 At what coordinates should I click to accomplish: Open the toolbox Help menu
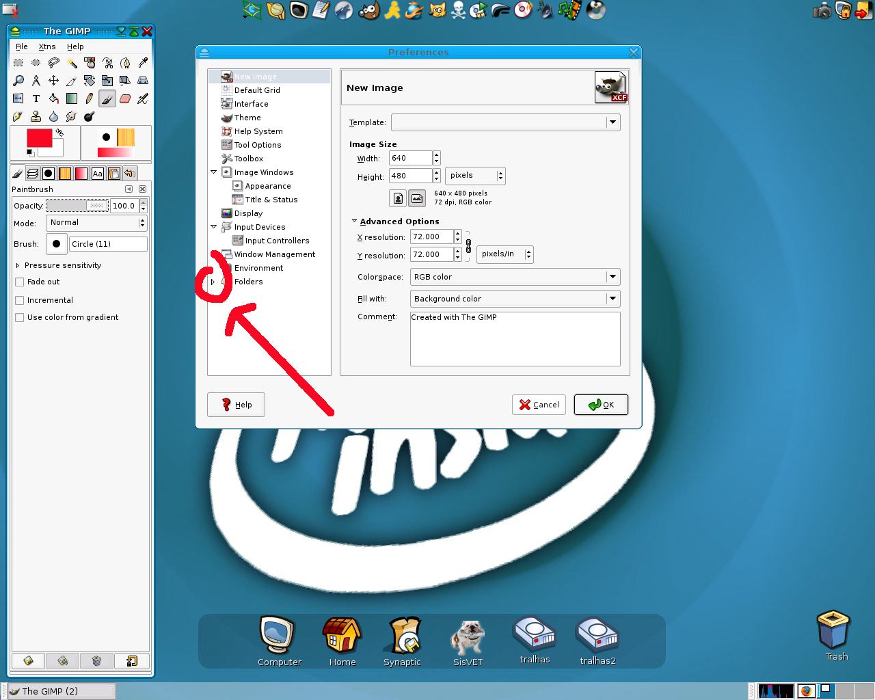click(x=75, y=46)
